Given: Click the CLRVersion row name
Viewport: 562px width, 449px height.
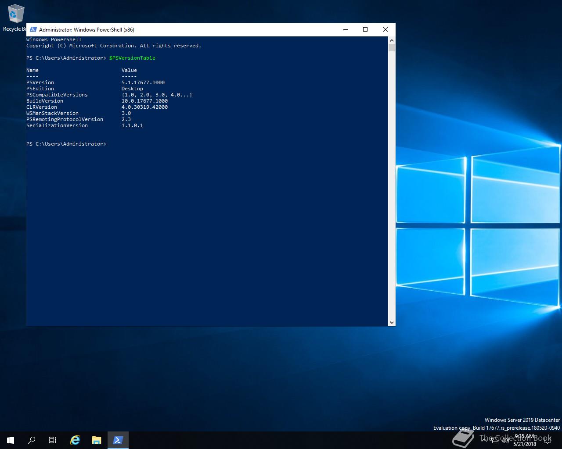Looking at the screenshot, I should (42, 107).
